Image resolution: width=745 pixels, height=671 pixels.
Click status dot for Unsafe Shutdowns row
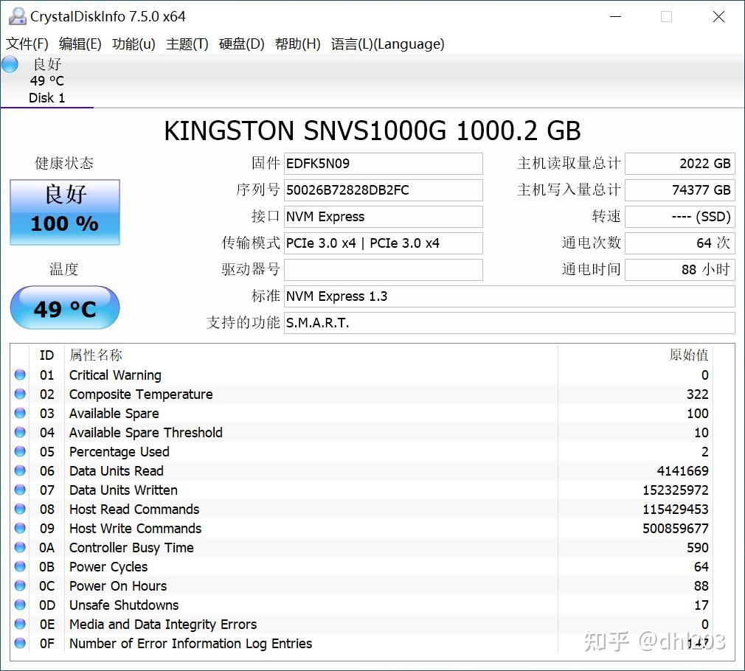coord(20,605)
